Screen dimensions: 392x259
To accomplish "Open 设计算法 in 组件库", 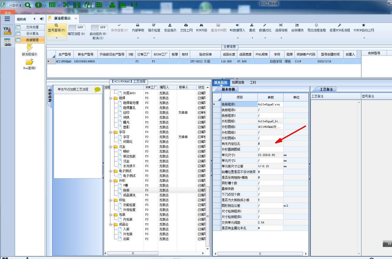I will pyautogui.click(x=30, y=33).
